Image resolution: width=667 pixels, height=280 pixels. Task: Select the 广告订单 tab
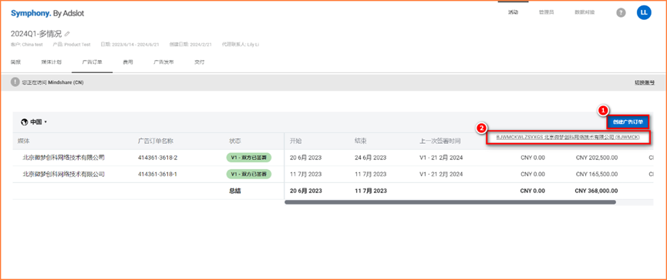pos(92,62)
